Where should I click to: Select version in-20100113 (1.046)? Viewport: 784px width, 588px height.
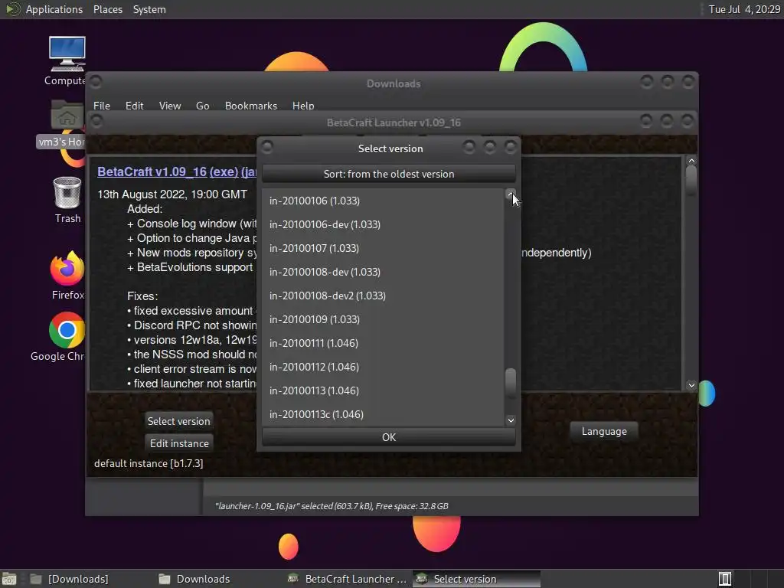point(383,390)
